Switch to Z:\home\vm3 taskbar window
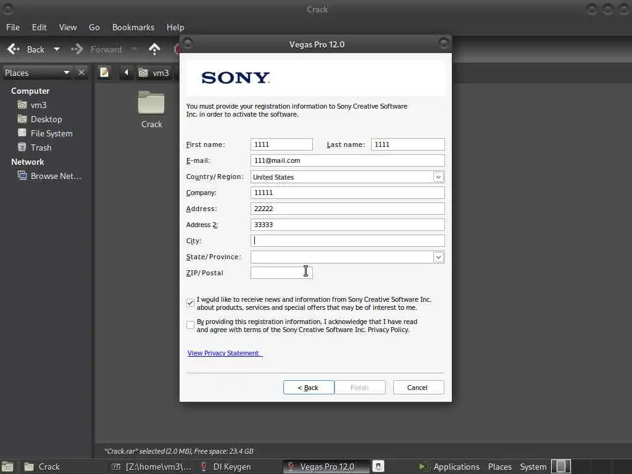Image resolution: width=632 pixels, height=474 pixels. (x=151, y=467)
